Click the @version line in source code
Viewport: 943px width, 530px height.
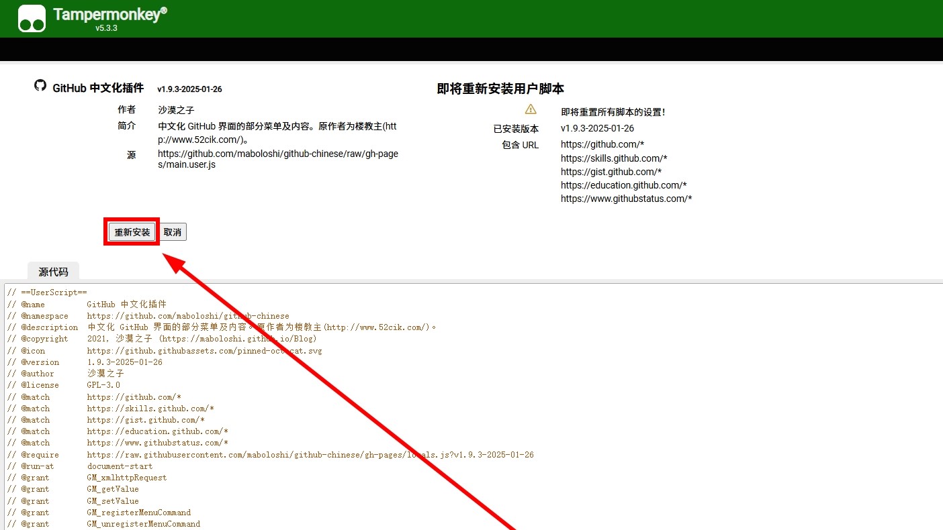pyautogui.click(x=85, y=362)
